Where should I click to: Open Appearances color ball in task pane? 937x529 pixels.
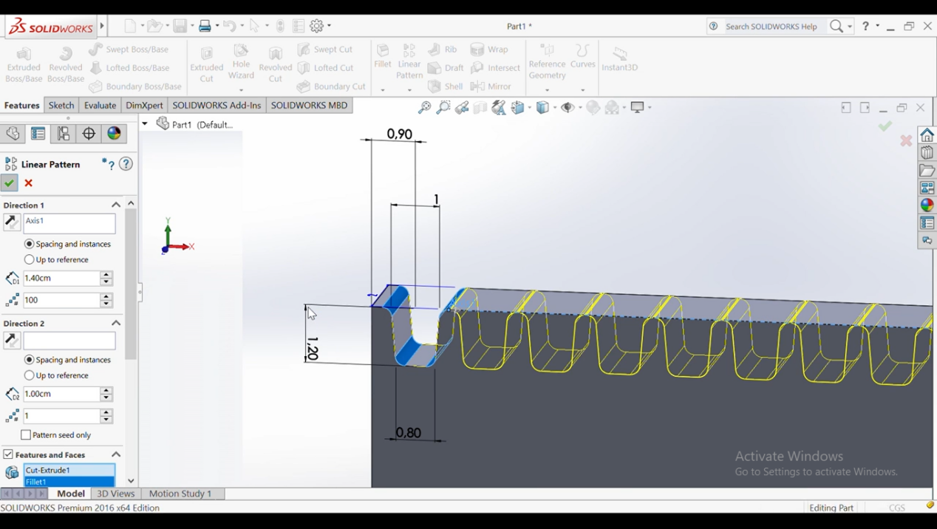tap(927, 205)
